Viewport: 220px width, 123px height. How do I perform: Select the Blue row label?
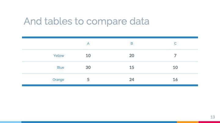(x=61, y=67)
